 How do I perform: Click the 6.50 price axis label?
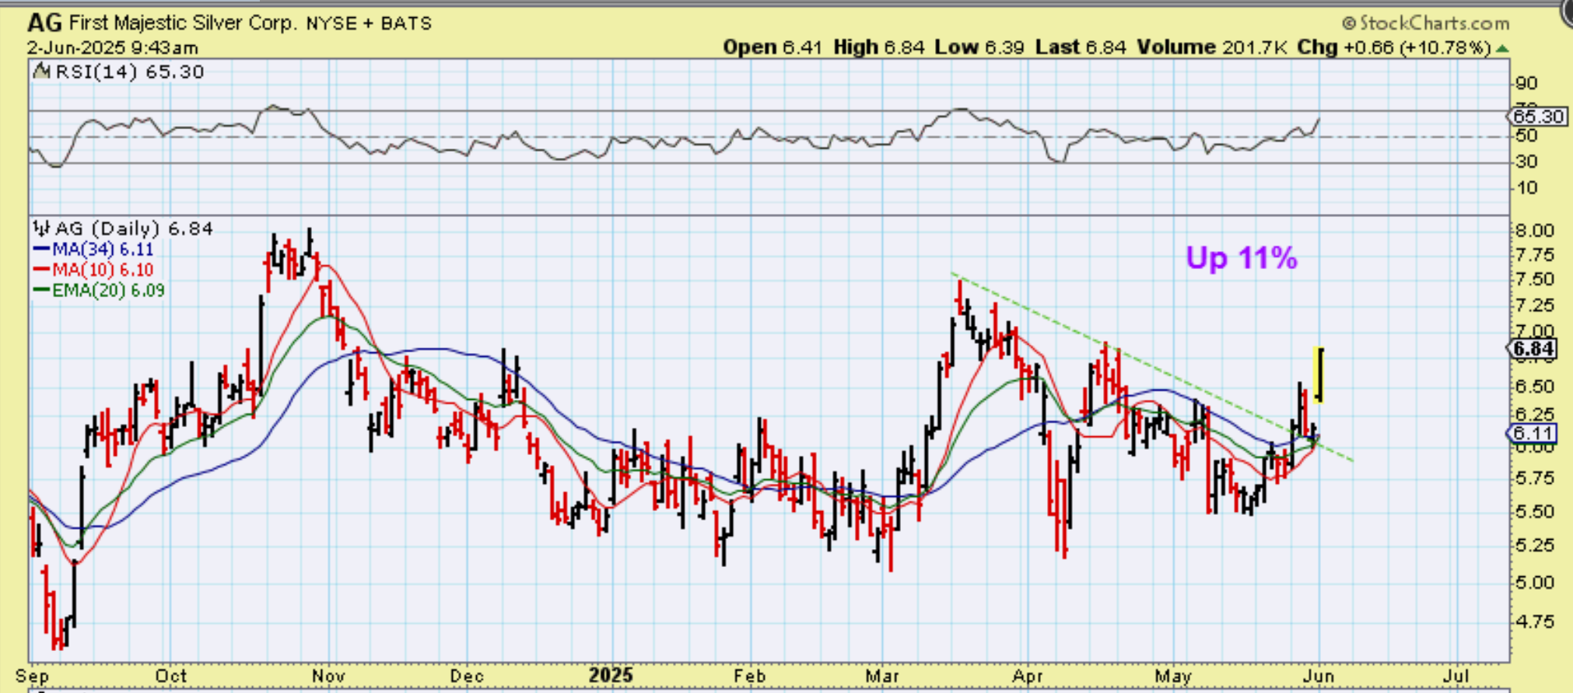pos(1534,387)
